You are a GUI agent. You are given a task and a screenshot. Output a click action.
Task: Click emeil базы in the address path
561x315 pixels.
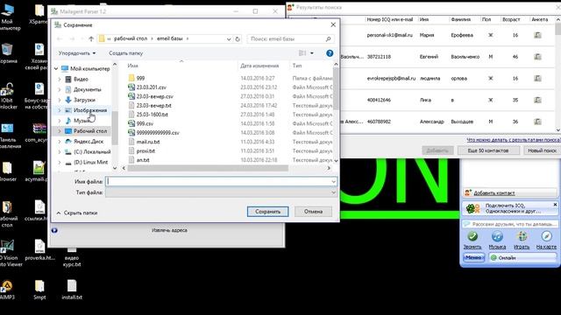pos(169,38)
